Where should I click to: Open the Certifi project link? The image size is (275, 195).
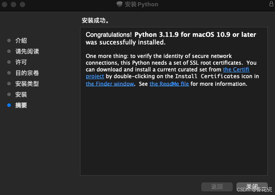pos(236,70)
